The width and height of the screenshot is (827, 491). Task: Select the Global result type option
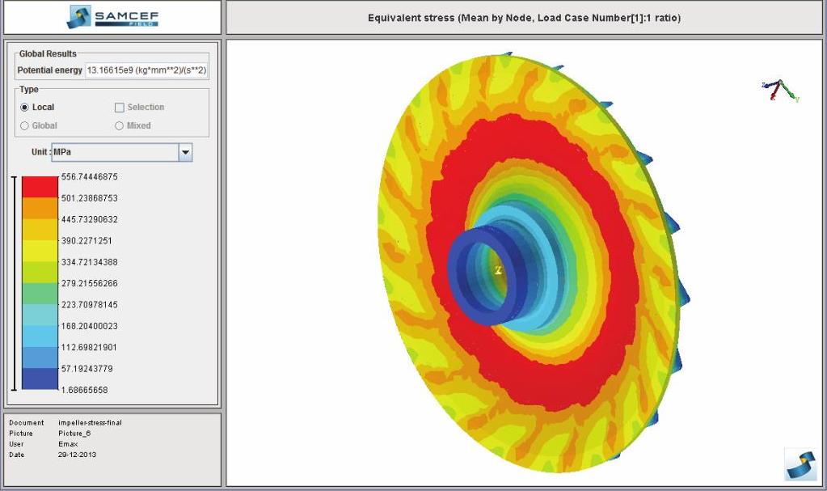pyautogui.click(x=24, y=126)
